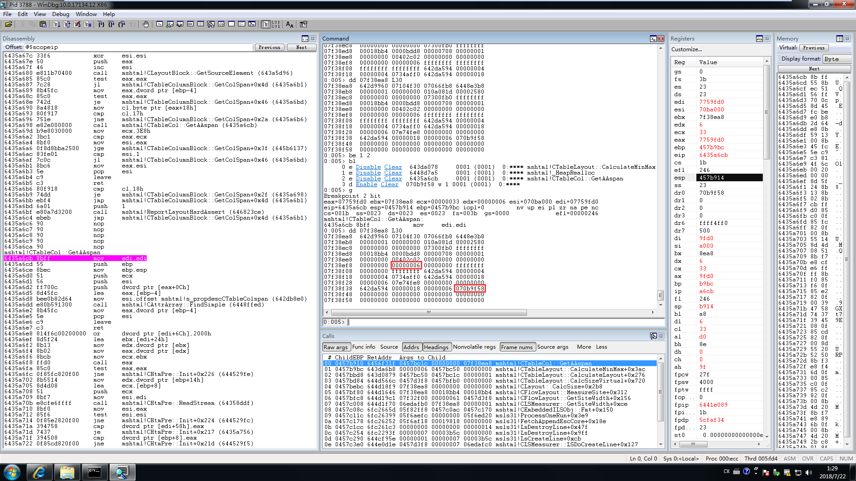Click the Registers panel vertical scrollbar thumb

tap(767, 112)
